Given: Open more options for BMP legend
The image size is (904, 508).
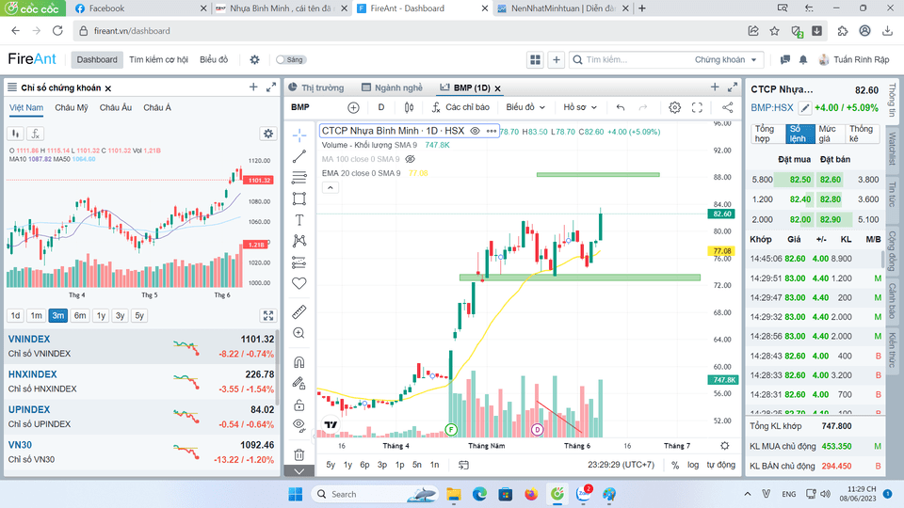Looking at the screenshot, I should 492,132.
